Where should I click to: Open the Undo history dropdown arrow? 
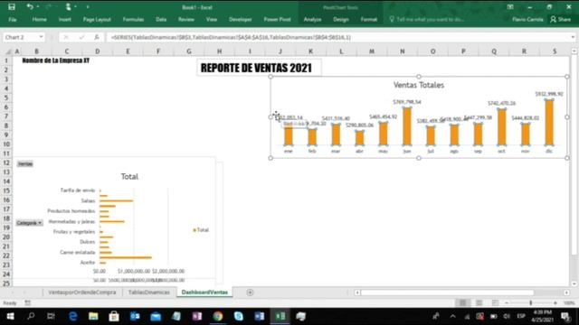tap(38, 6)
